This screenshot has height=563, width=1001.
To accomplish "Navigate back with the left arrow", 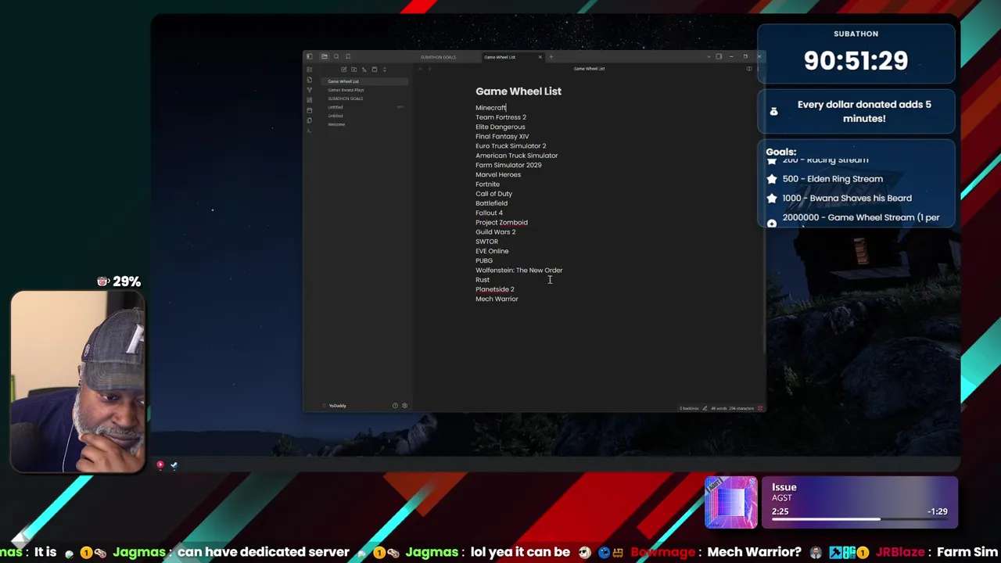I will tap(420, 69).
